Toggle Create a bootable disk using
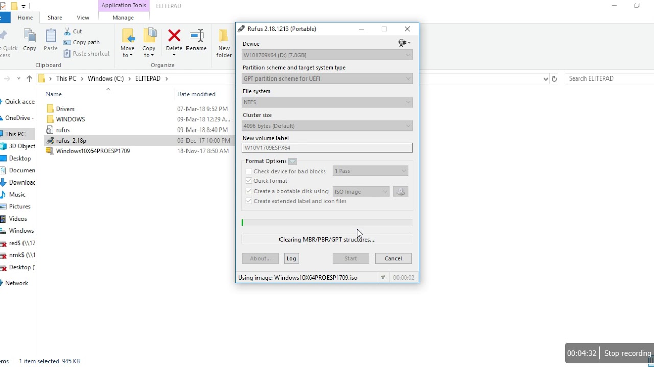The width and height of the screenshot is (654, 367). pyautogui.click(x=249, y=191)
